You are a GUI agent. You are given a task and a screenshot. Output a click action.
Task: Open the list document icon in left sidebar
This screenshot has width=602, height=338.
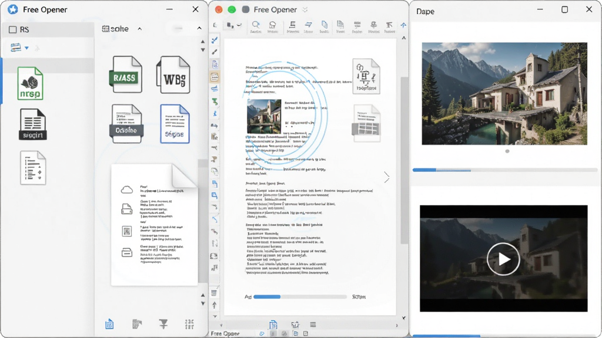(33, 168)
